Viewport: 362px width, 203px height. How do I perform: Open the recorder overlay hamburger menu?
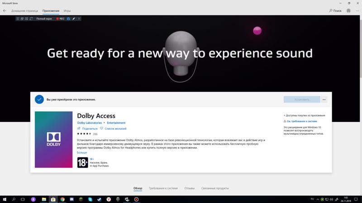(18, 18)
